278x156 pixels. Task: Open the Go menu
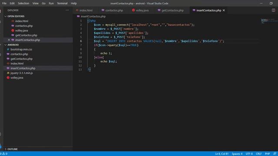pos(43,3)
